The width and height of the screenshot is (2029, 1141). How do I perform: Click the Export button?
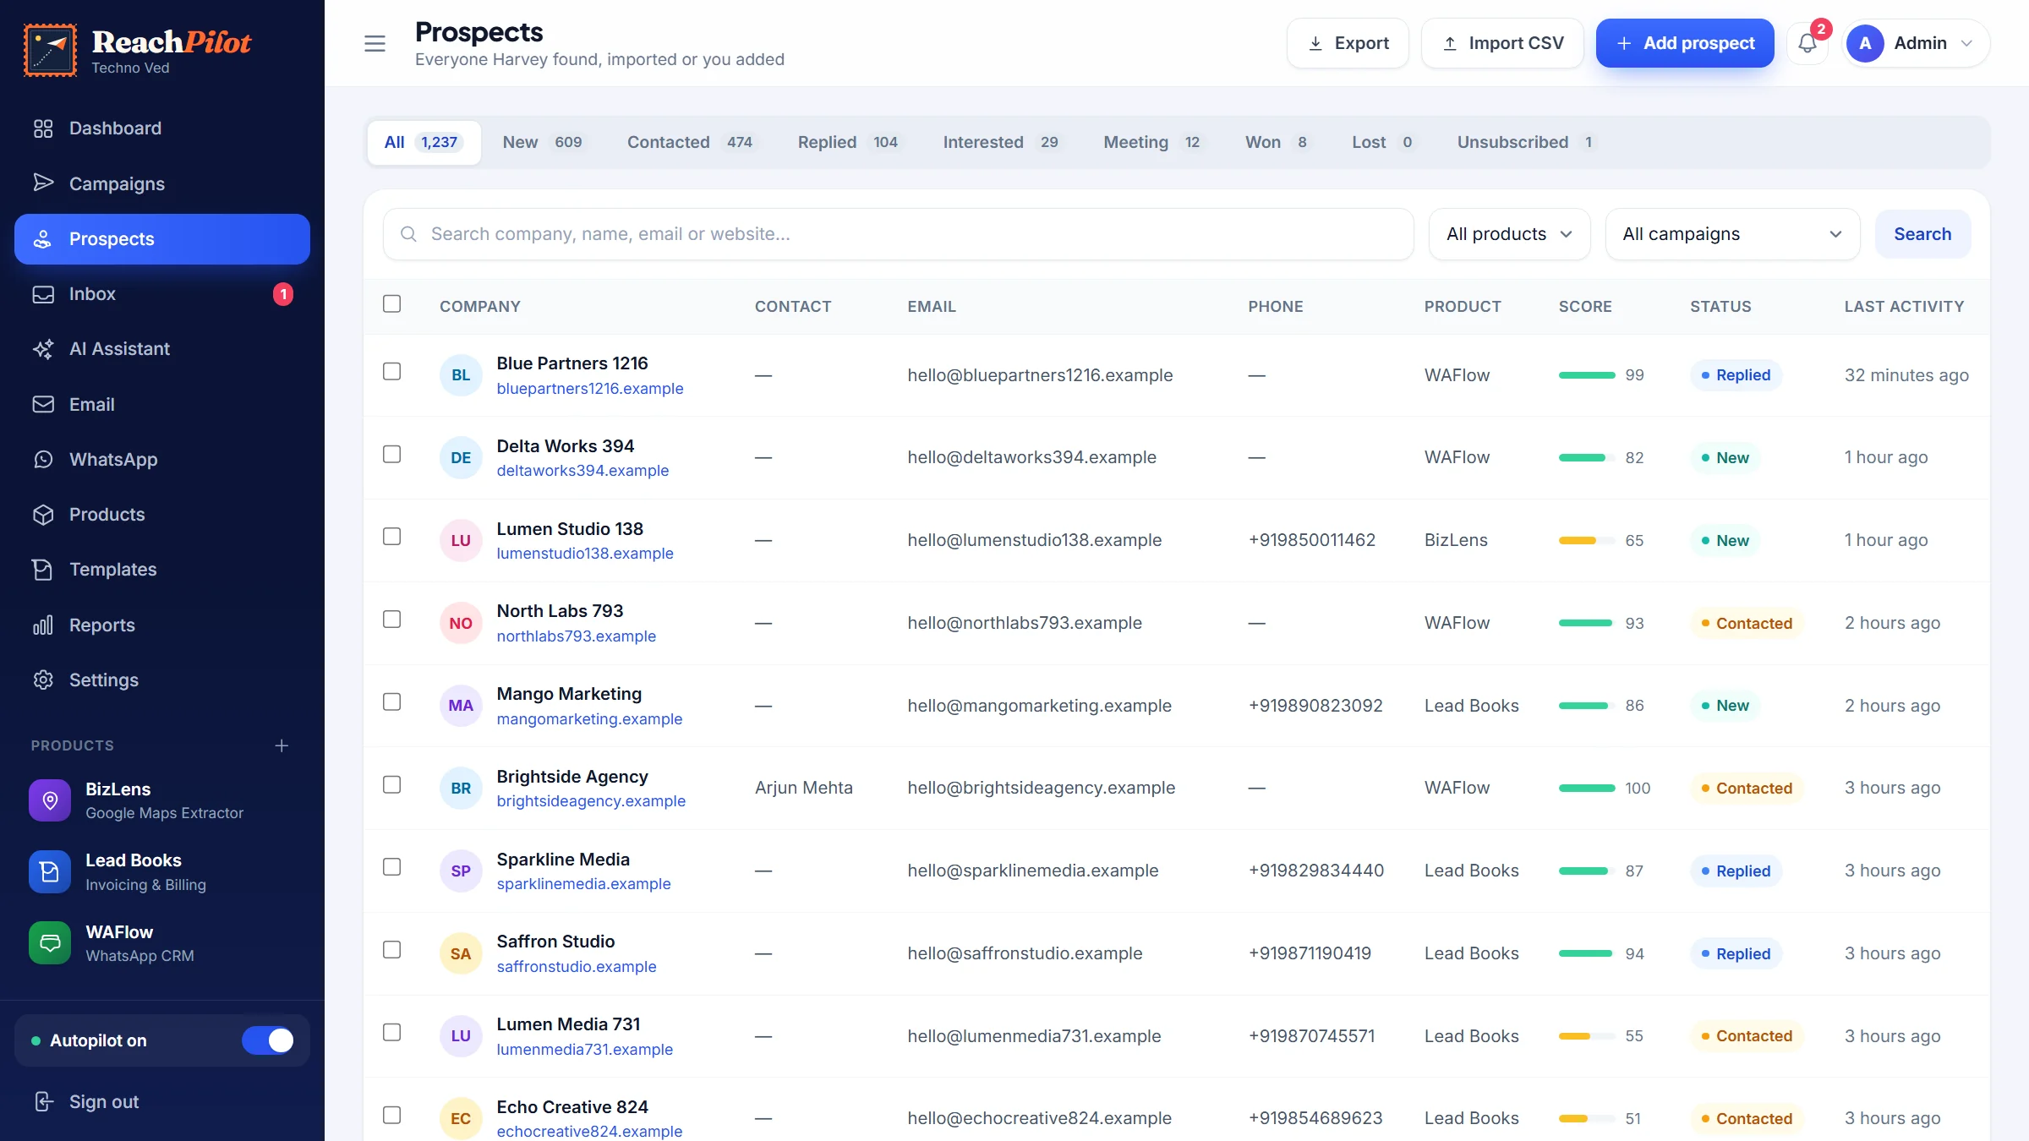(x=1348, y=43)
